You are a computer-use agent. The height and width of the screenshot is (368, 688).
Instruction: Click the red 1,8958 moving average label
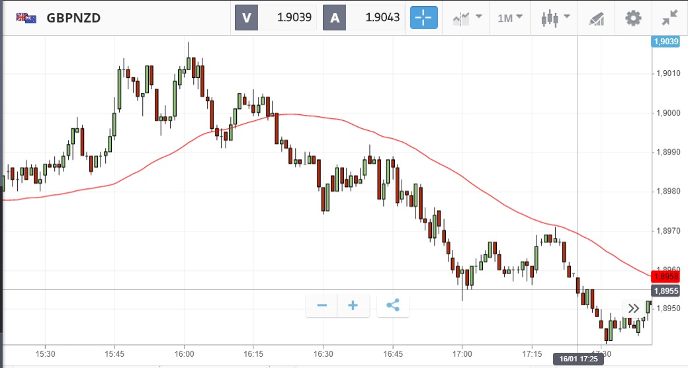[666, 276]
